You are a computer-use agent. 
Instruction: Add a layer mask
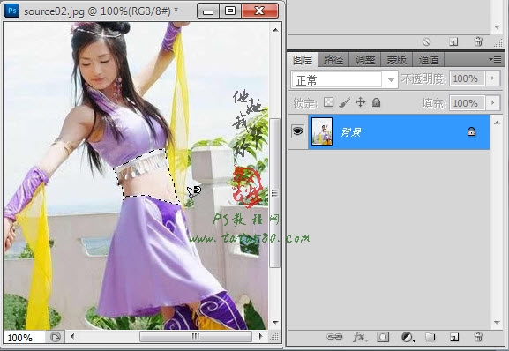click(x=383, y=337)
